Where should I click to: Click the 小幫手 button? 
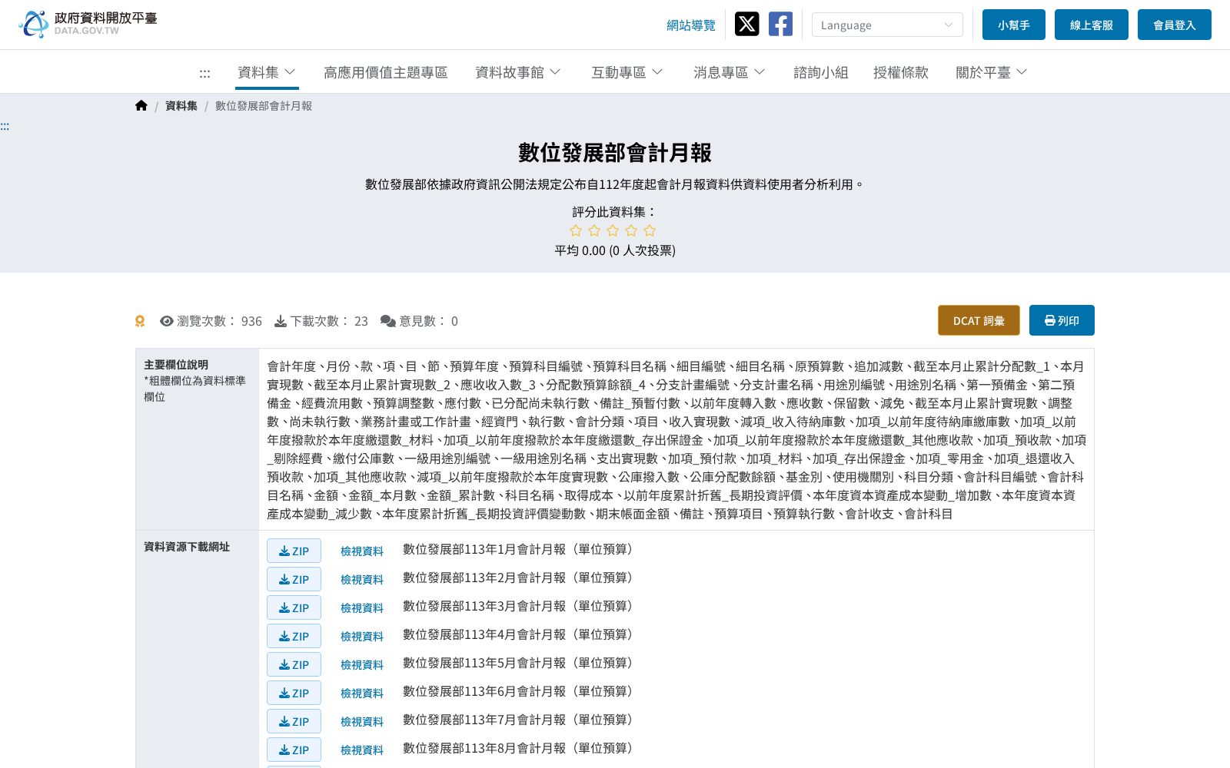(x=1014, y=25)
